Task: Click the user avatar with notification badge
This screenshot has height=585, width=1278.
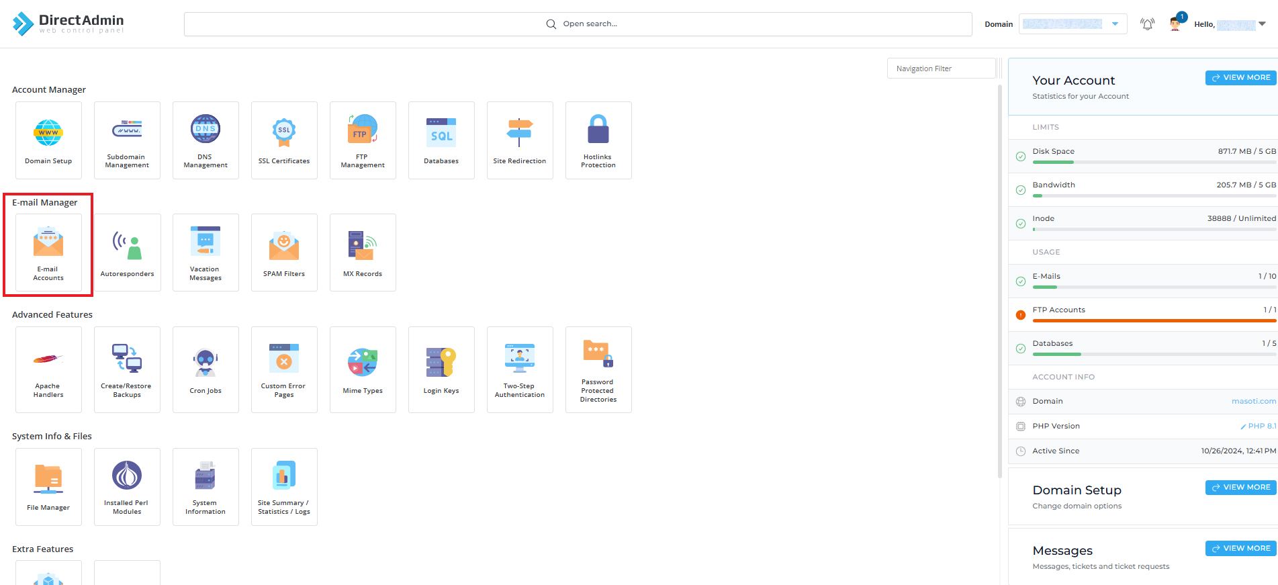Action: [1175, 24]
